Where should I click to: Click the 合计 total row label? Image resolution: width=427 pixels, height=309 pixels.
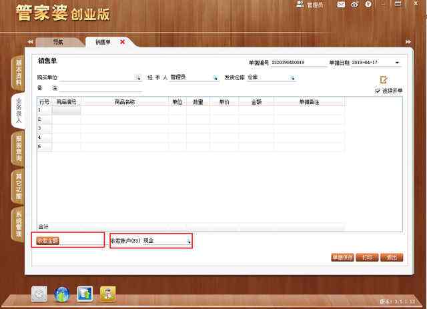point(43,227)
